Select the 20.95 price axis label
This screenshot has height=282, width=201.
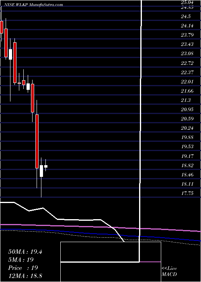click(x=187, y=109)
